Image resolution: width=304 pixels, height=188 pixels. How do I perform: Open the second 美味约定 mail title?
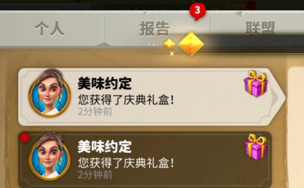104,147
